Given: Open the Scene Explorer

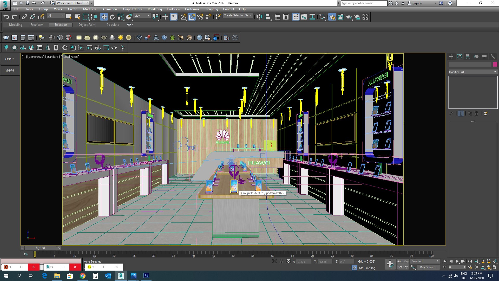Looking at the screenshot, I should 278,17.
